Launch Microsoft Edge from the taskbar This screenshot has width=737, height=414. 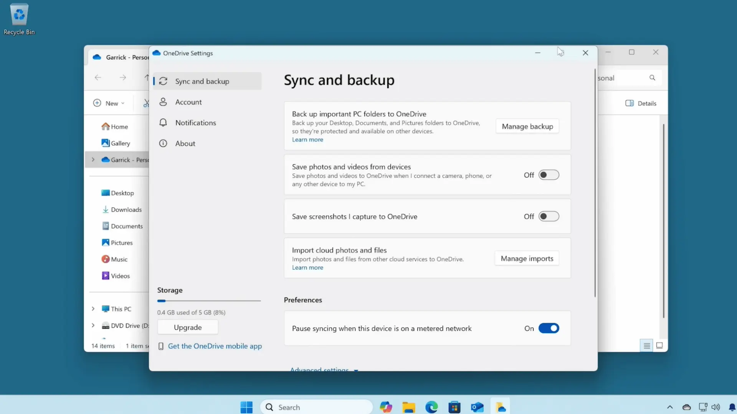point(431,407)
